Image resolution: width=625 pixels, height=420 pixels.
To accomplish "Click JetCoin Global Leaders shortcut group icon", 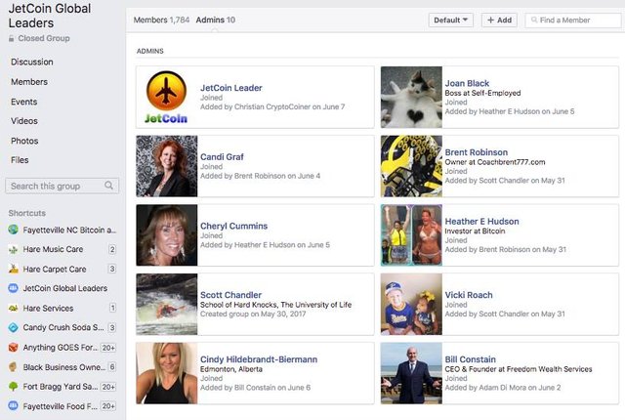I will (13, 288).
